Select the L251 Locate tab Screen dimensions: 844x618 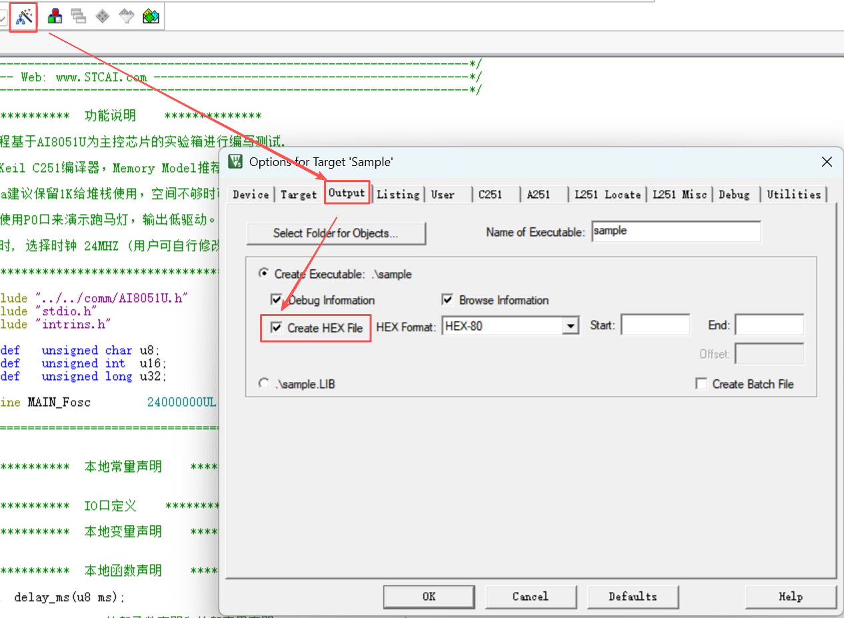[607, 194]
